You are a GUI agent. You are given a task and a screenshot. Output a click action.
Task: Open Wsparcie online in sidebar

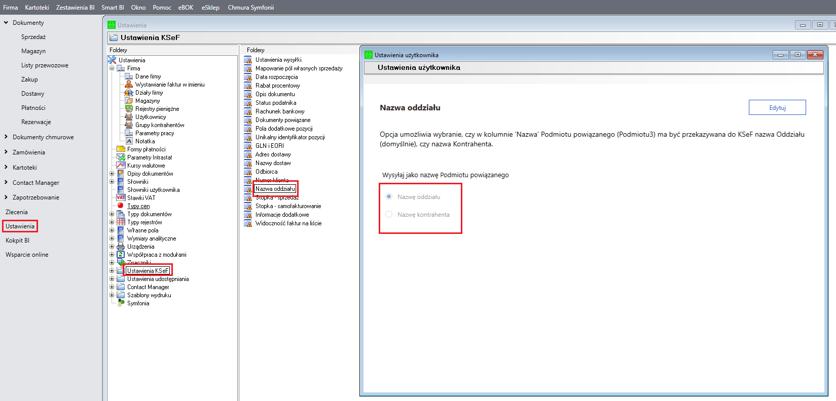point(27,255)
